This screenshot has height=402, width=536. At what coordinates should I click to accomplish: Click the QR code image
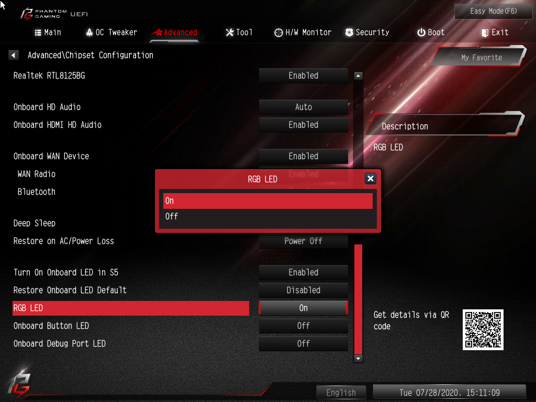pyautogui.click(x=483, y=330)
